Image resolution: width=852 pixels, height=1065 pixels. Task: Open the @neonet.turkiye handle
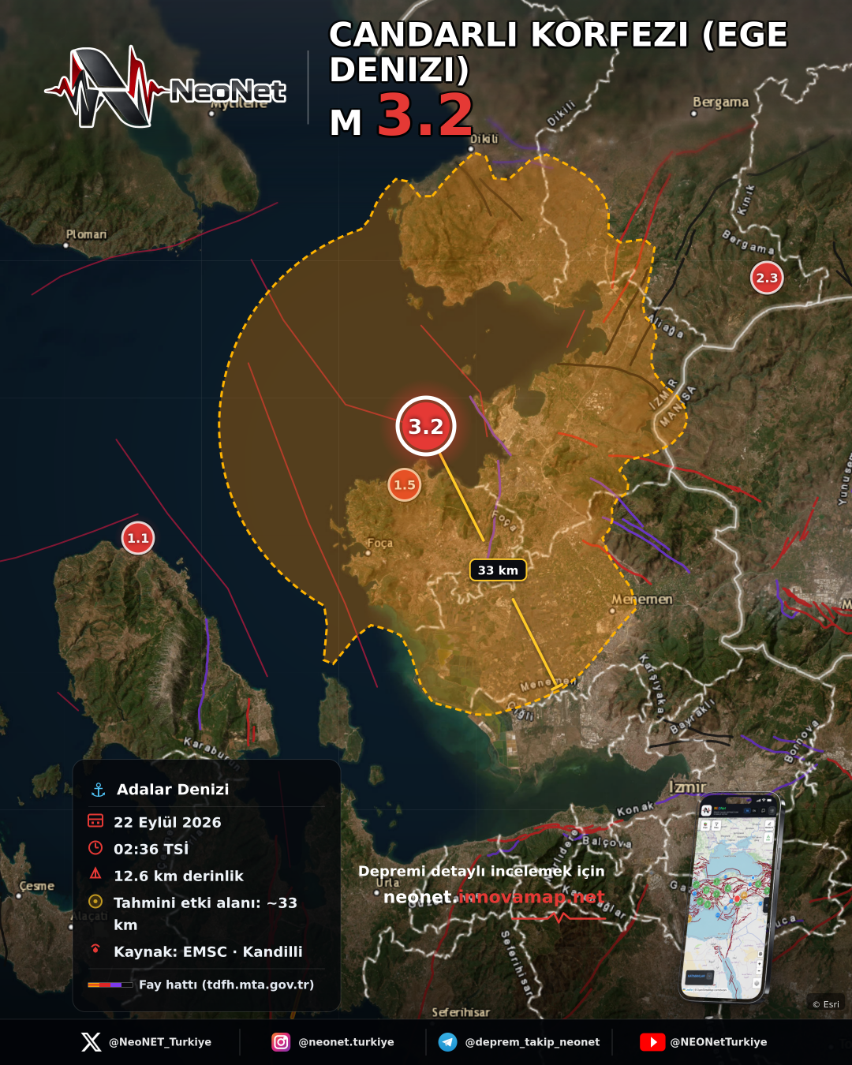click(346, 1042)
